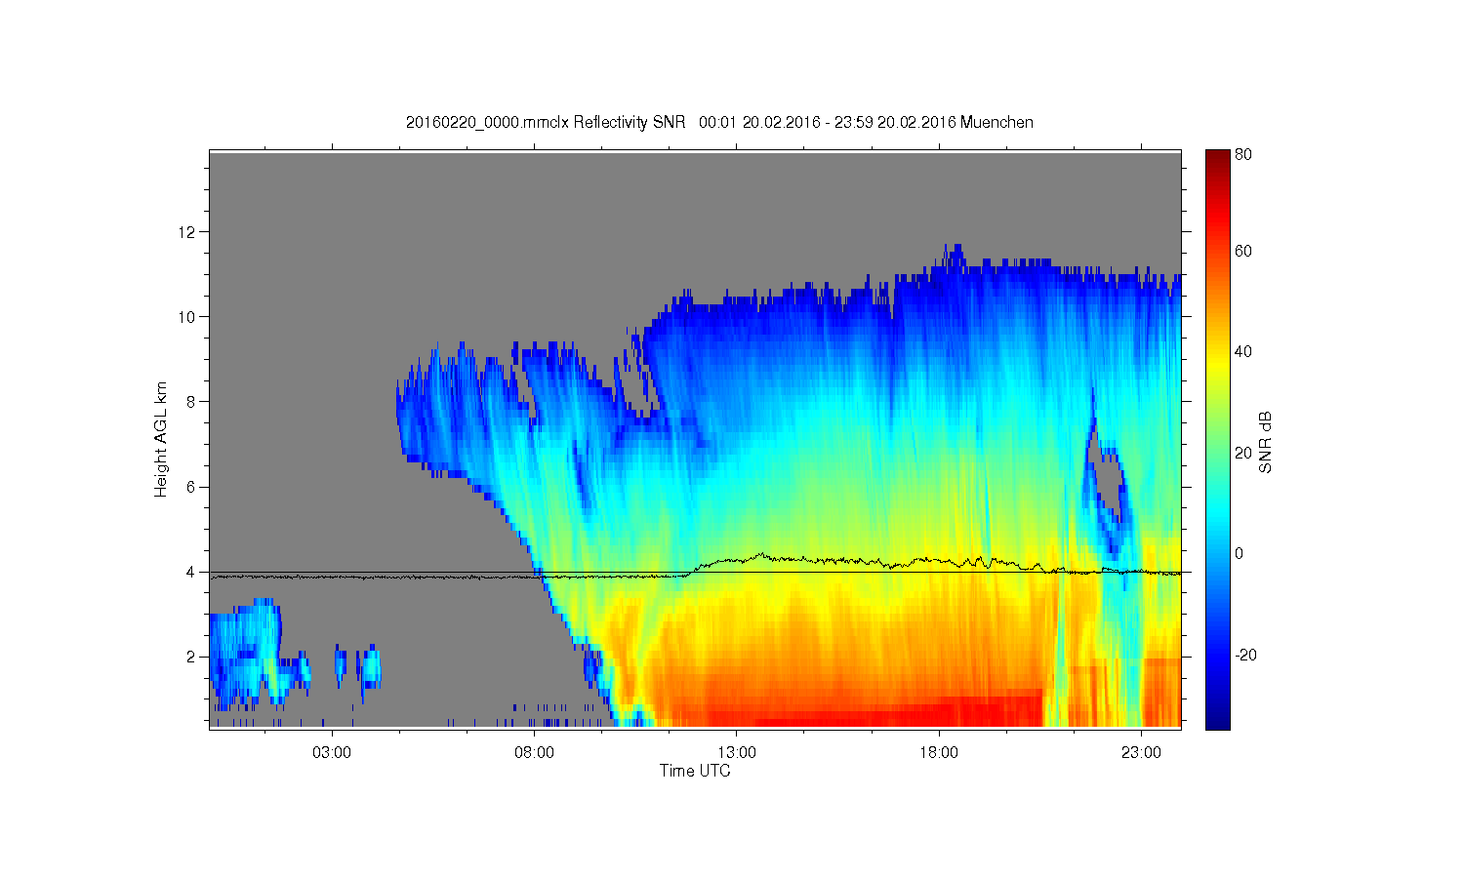Click the colorbar value '20'
This screenshot has height=878, width=1464.
[x=1242, y=453]
